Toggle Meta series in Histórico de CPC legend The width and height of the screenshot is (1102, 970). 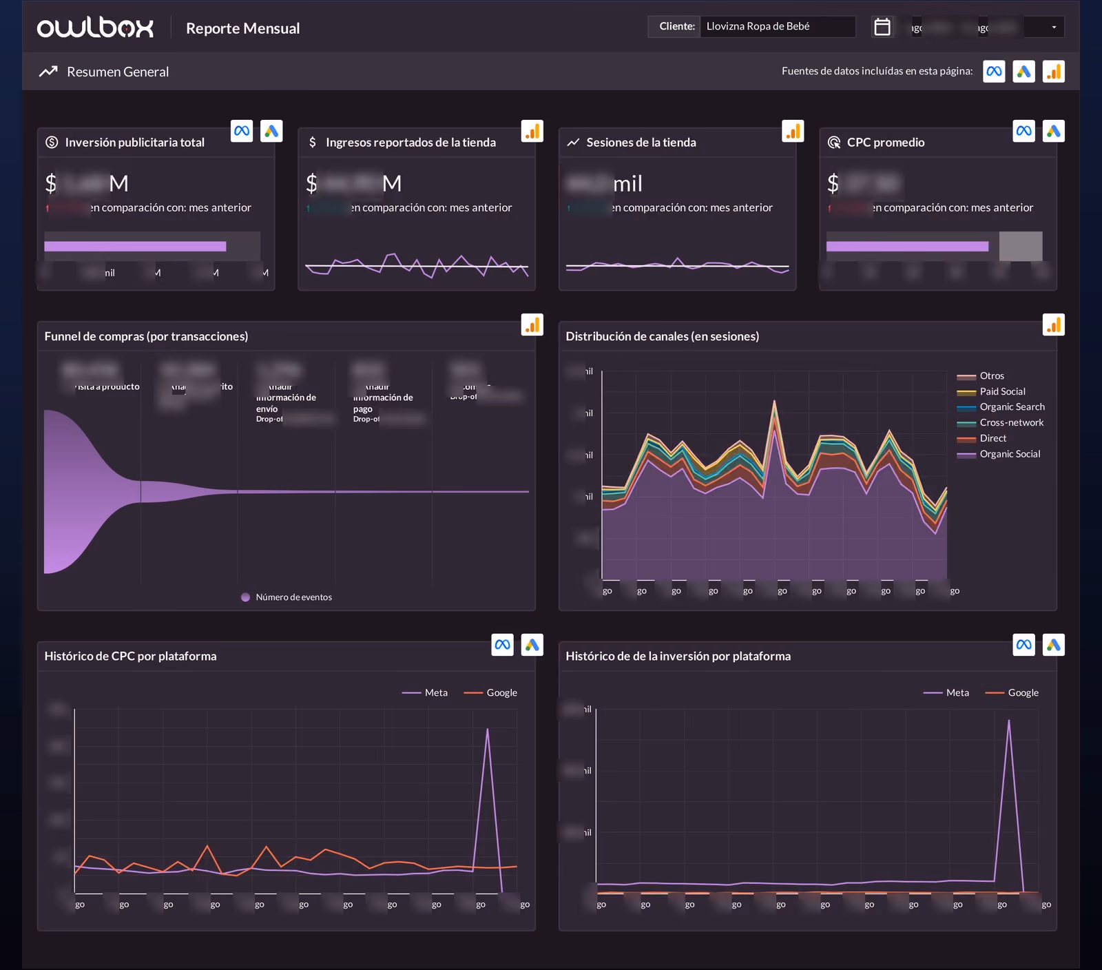425,692
